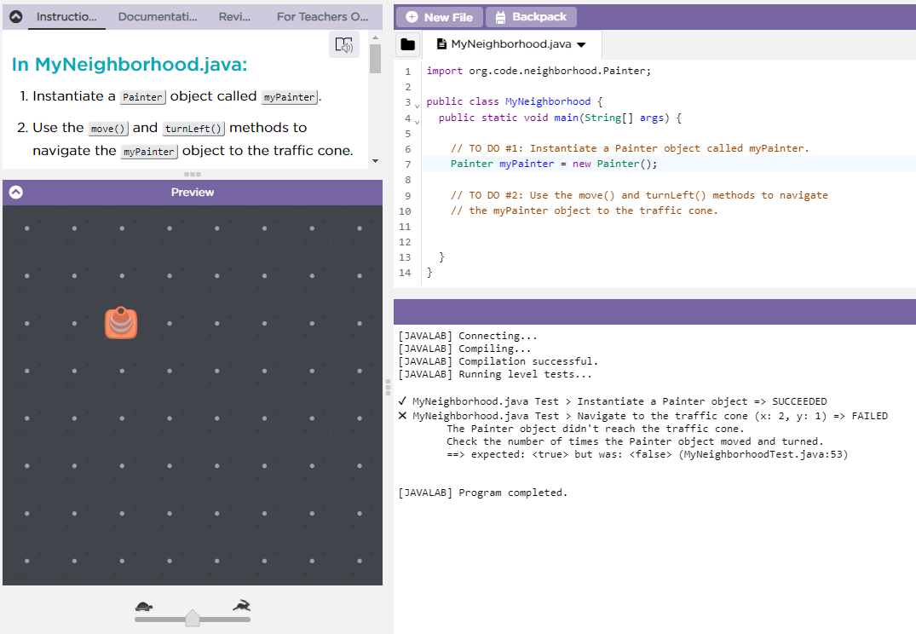
Task: Switch to the Review tab
Action: pos(234,16)
